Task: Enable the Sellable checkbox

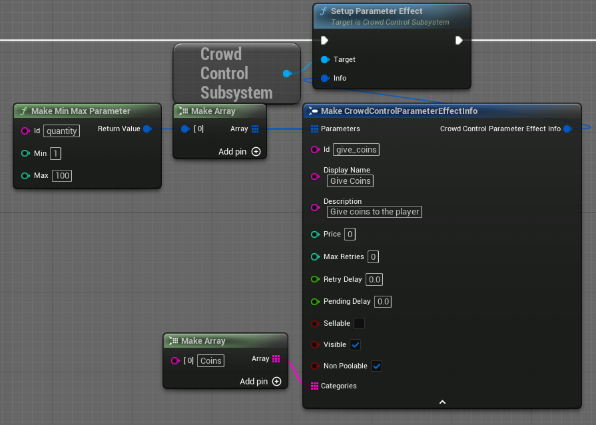Action: coord(359,324)
